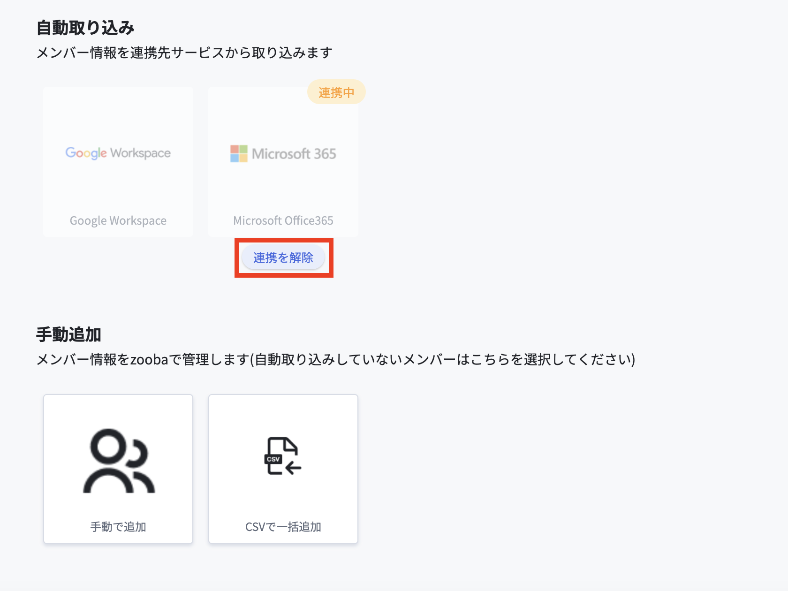Open the CSVで一括追加 card
The height and width of the screenshot is (591, 788).
pos(283,469)
